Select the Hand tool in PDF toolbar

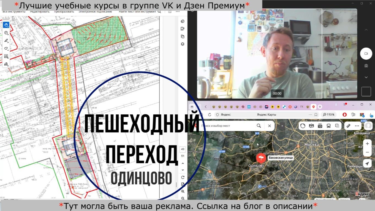coord(6,25)
